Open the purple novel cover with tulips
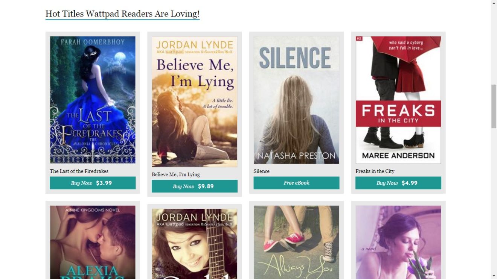 [398, 242]
